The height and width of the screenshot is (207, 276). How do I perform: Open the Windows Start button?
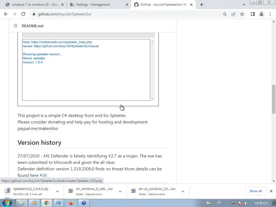7,203
